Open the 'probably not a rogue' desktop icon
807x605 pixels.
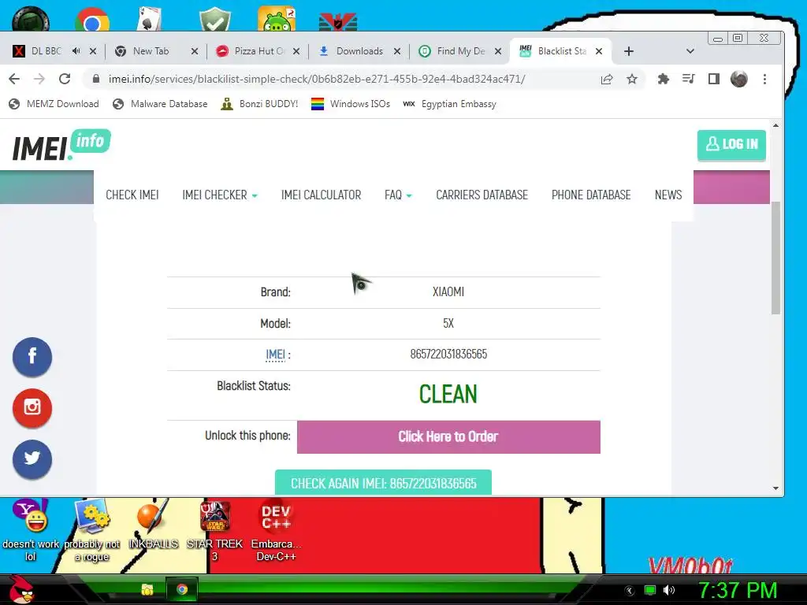(x=91, y=530)
